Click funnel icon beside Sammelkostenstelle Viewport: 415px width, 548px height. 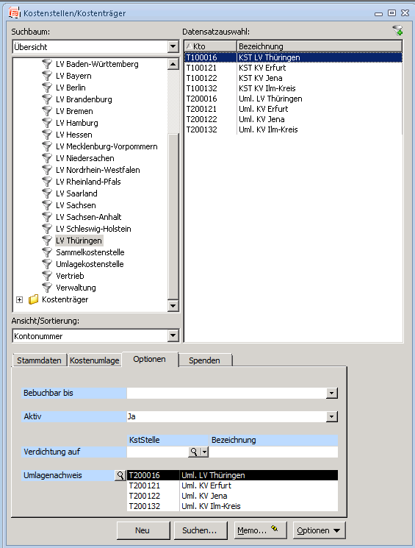47,252
